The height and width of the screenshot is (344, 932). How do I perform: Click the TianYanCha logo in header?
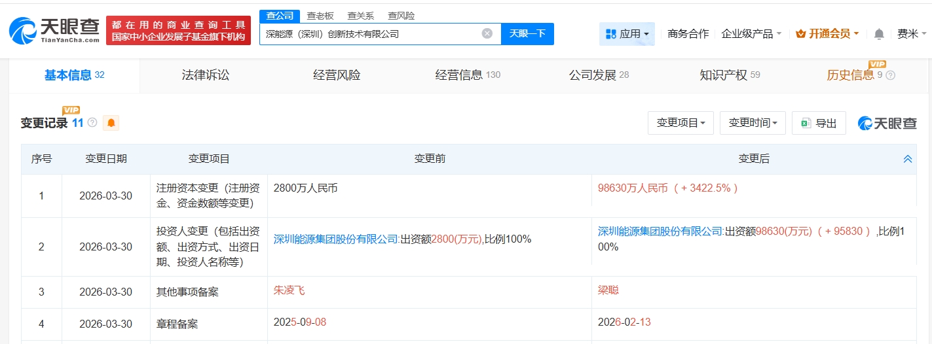click(54, 30)
